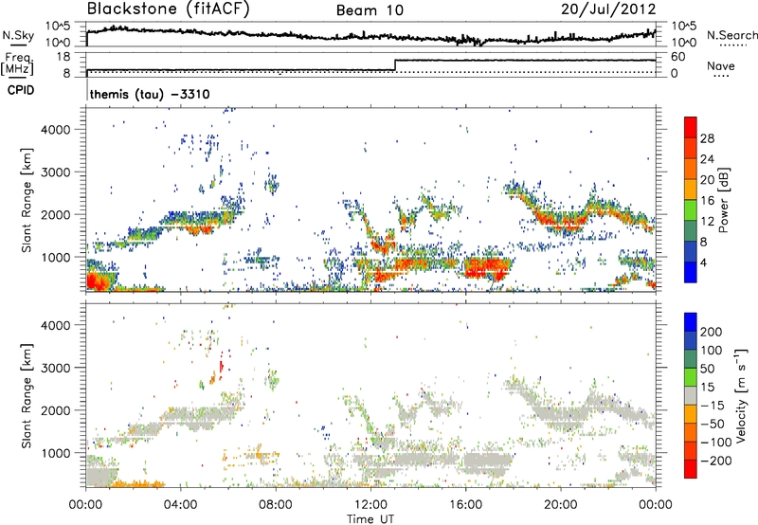Click the velocity panel 'Slant Range [km]' label

pyautogui.click(x=27, y=396)
